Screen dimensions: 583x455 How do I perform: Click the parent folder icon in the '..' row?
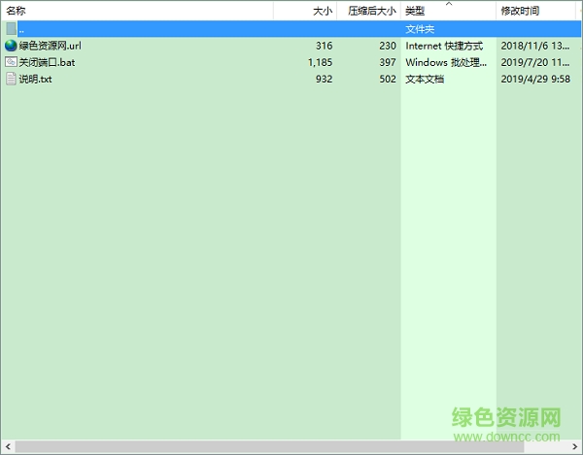coord(11,28)
